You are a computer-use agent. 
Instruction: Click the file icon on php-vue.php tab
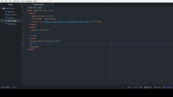34,5
